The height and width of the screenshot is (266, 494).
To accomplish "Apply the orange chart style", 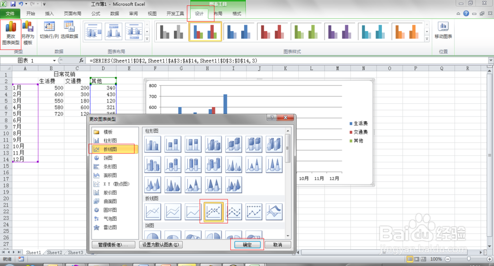I will point(408,32).
